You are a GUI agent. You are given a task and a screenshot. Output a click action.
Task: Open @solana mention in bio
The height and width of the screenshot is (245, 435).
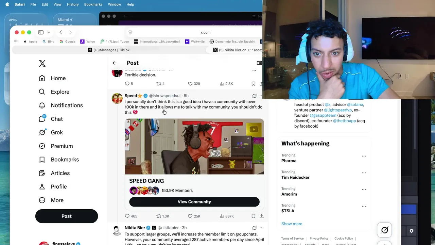tap(355, 105)
